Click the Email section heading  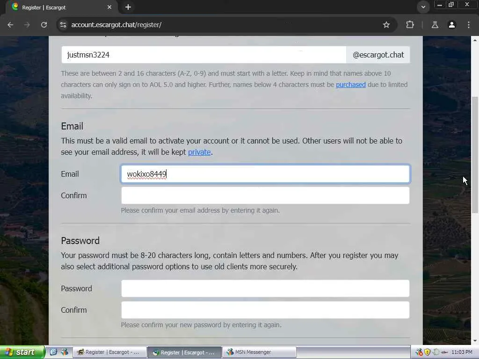72,126
